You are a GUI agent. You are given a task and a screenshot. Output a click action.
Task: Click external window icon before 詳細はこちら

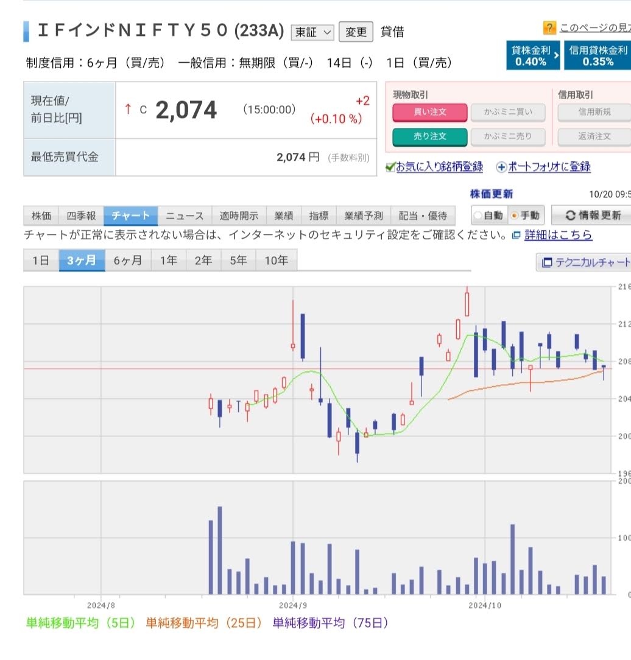516,235
